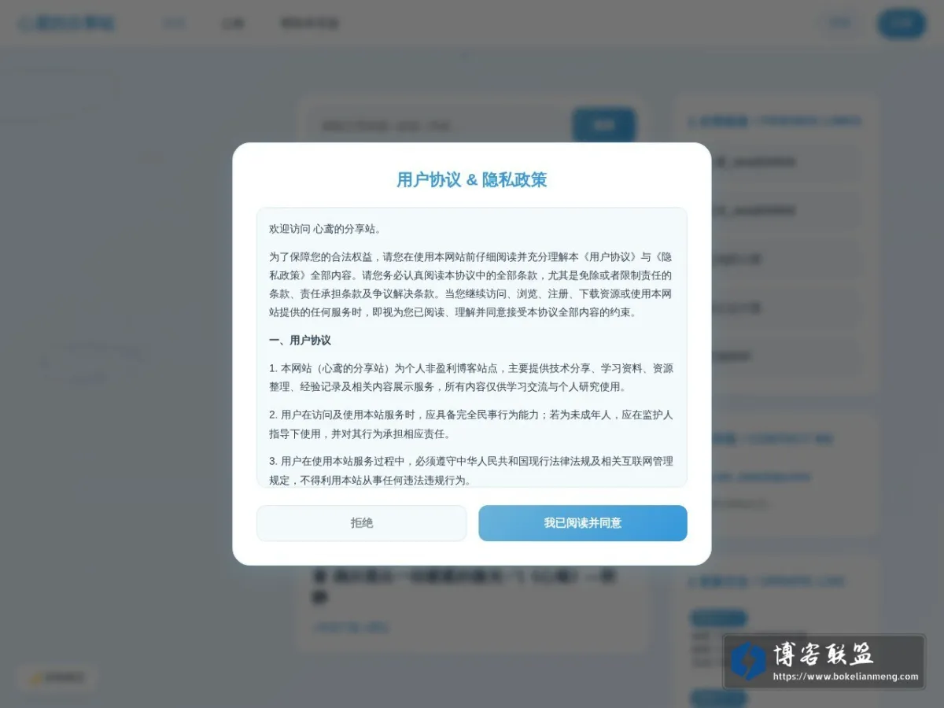Click clause 3 beginning 用户在使用本站服务过程中
Viewport: 944px width, 708px height.
tap(472, 470)
